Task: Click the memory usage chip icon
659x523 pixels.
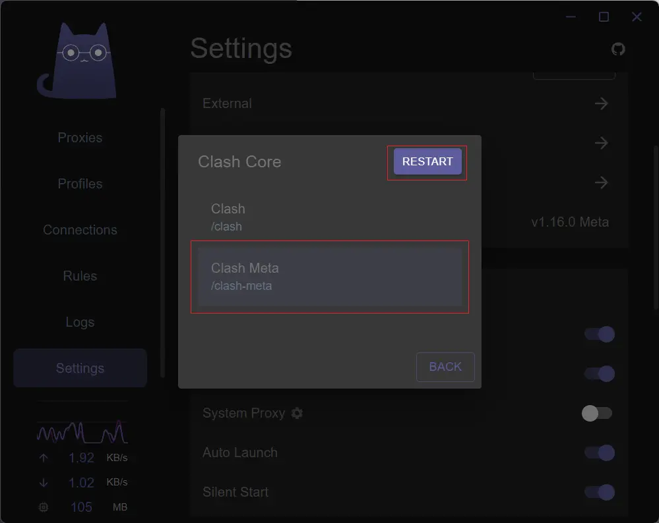Action: click(x=44, y=507)
